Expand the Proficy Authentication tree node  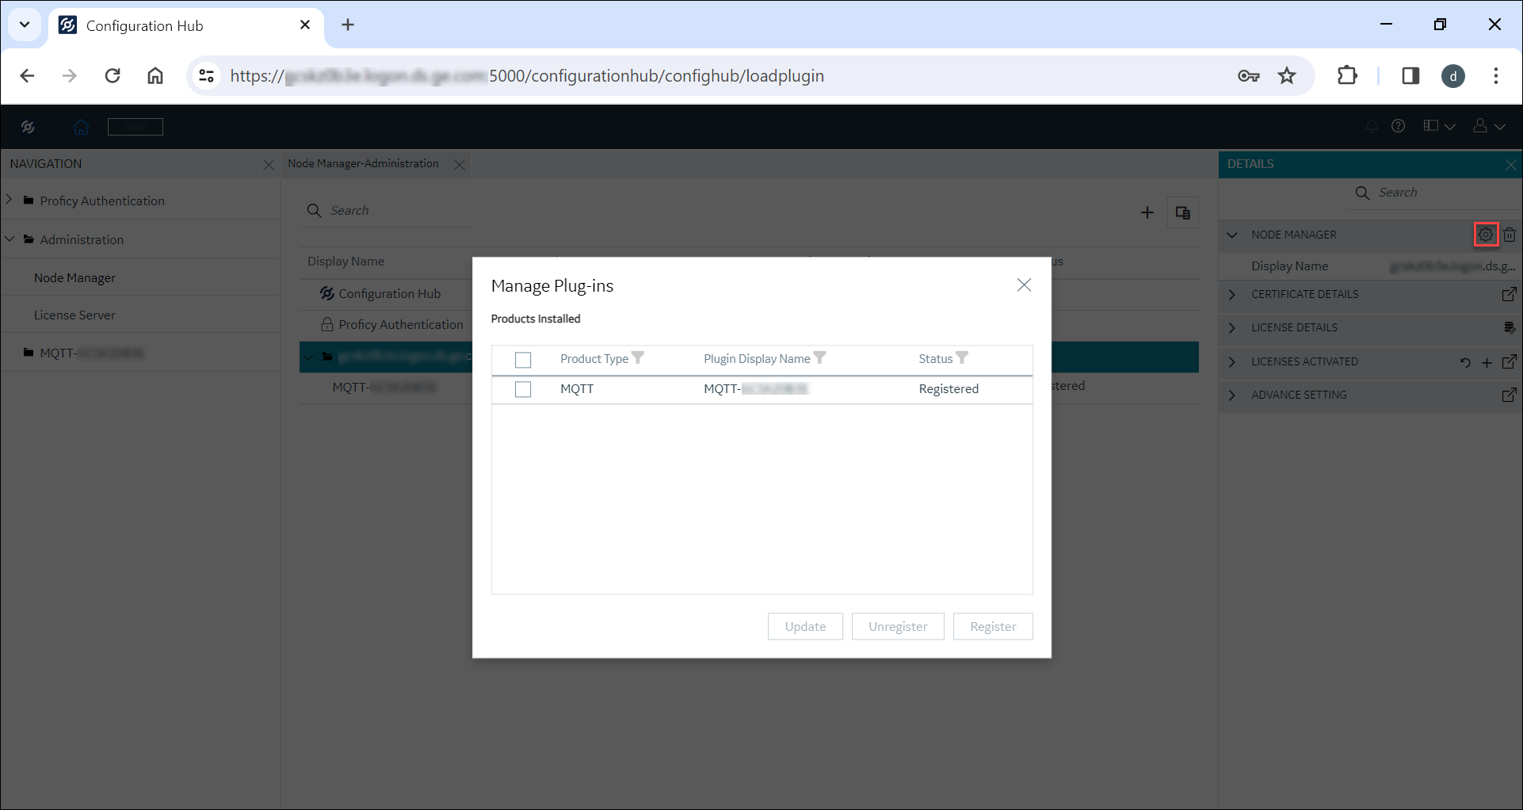[x=10, y=200]
